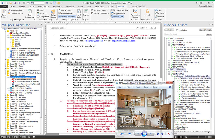Play slide show in Photo Viewer
Viewport: 215px width, 139px height.
click(144, 134)
